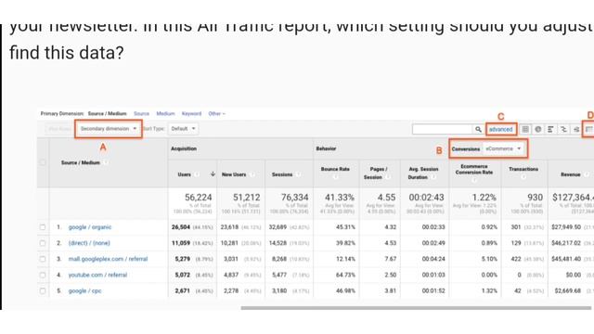This screenshot has width=594, height=334.
Task: Click users value 26,504 for google organic
Action: pos(181,227)
